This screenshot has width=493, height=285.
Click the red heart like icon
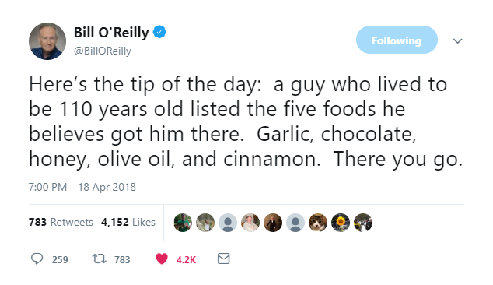coord(162,259)
